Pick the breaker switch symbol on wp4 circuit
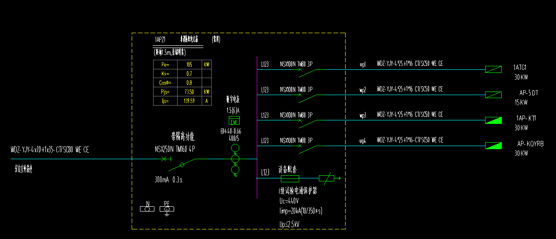 point(307,149)
